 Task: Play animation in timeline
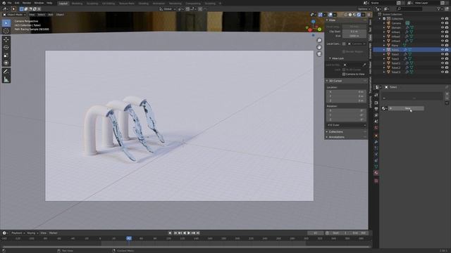pos(189,233)
